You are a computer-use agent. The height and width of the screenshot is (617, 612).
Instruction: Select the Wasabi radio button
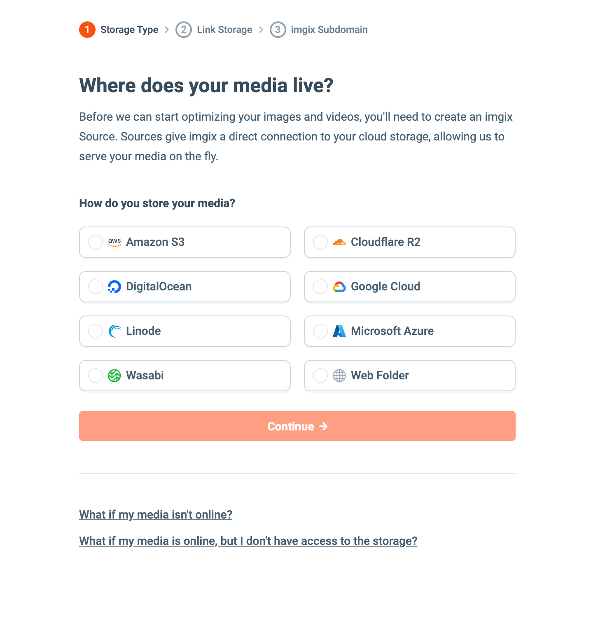point(96,376)
